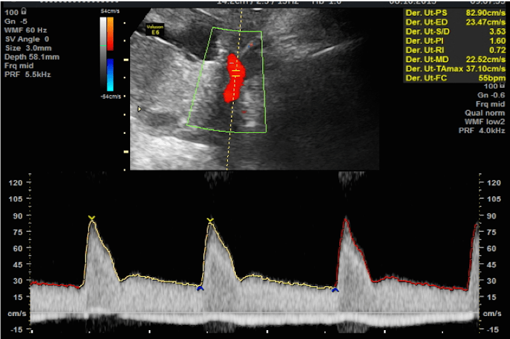Select the second blue end-diastolic marker
Image resolution: width=510 pixels, height=339 pixels.
(x=335, y=290)
